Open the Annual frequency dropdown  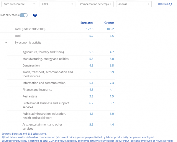(134, 4)
